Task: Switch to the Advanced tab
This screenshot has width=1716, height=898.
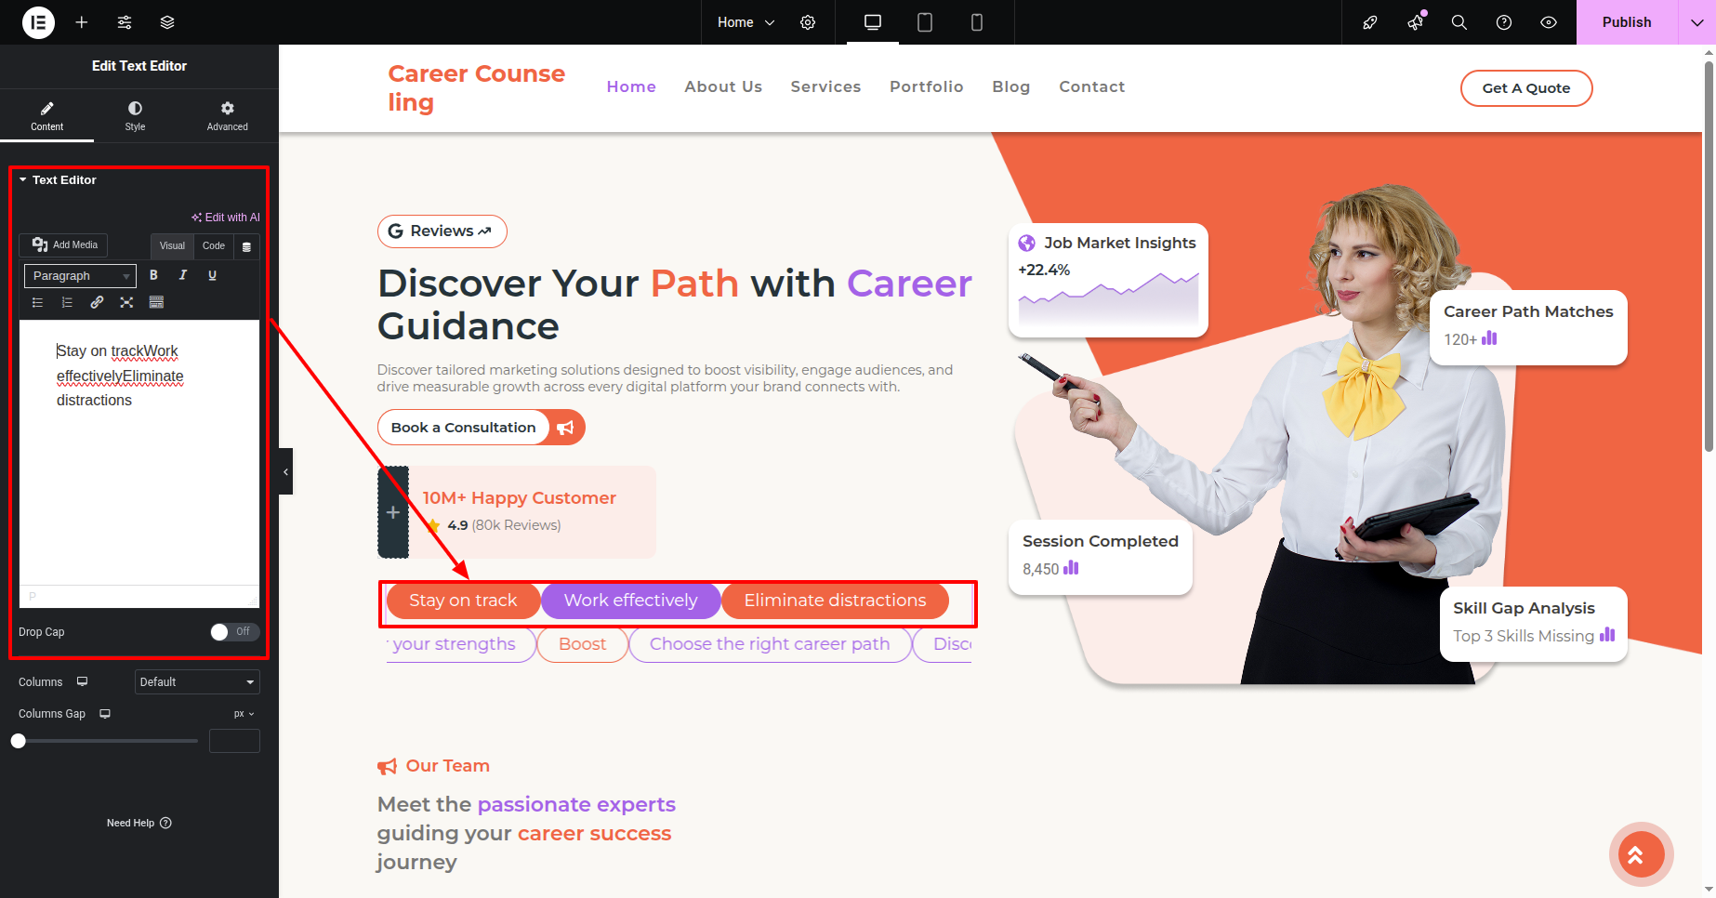Action: pyautogui.click(x=228, y=115)
